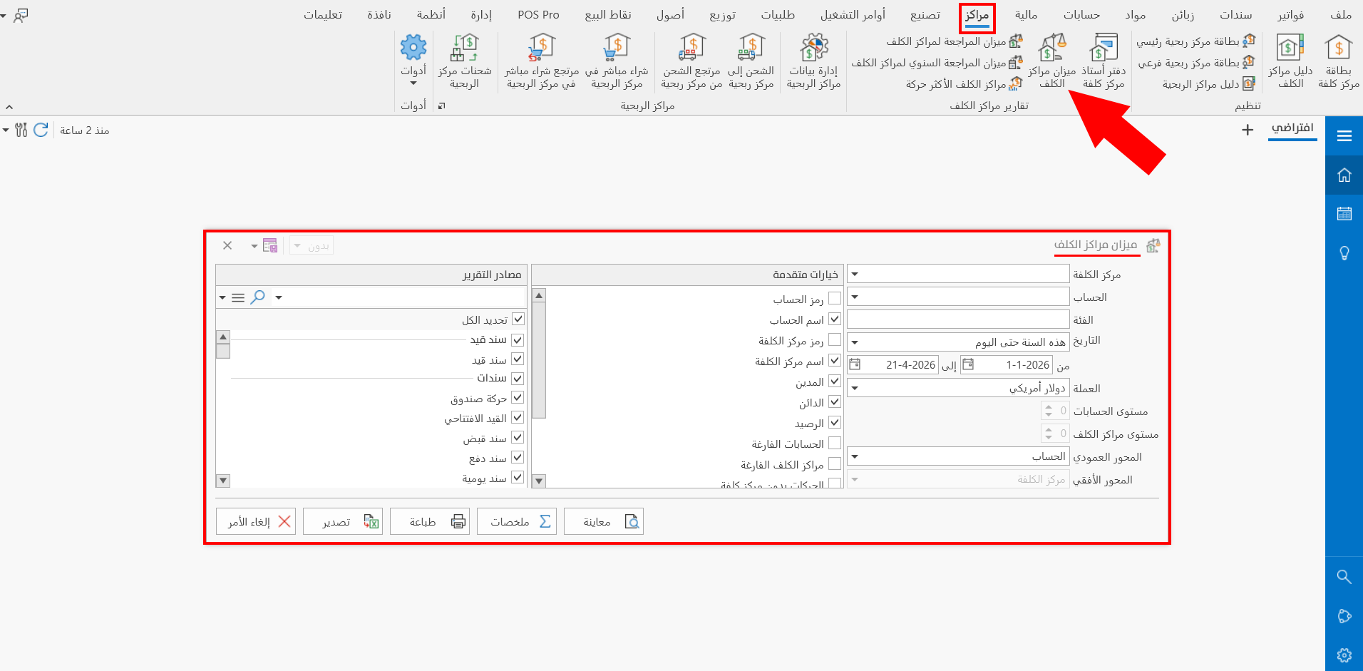Uncheck the اسم الحساب option
This screenshot has width=1363, height=671.
[x=835, y=319]
